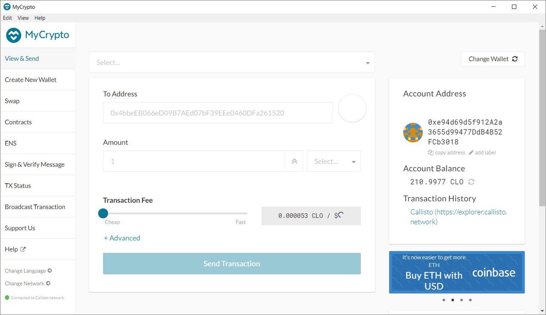
Task: Click the MyCrypto title bar app icon
Action: tap(7, 7)
